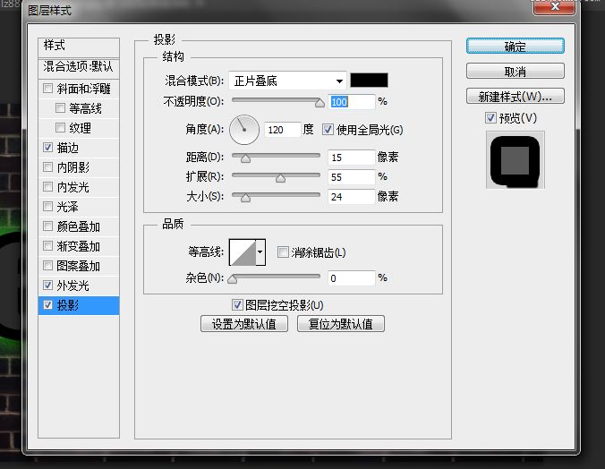Tick the 图案叠加 checkbox
Image resolution: width=605 pixels, height=469 pixels.
[x=47, y=265]
